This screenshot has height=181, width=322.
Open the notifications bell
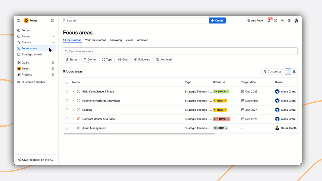tap(269, 21)
